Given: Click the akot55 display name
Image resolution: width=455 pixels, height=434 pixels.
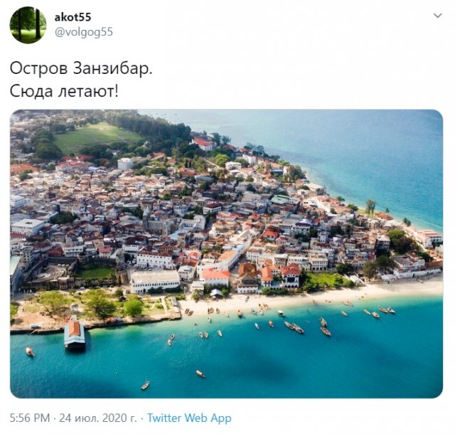Looking at the screenshot, I should [73, 17].
